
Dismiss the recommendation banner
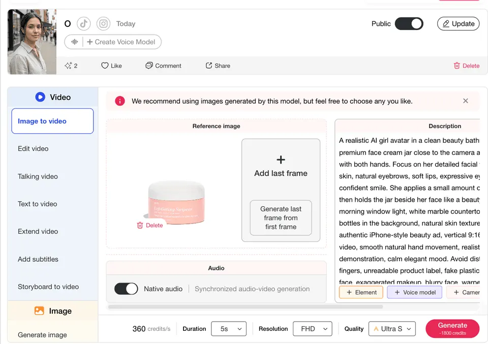tap(465, 101)
